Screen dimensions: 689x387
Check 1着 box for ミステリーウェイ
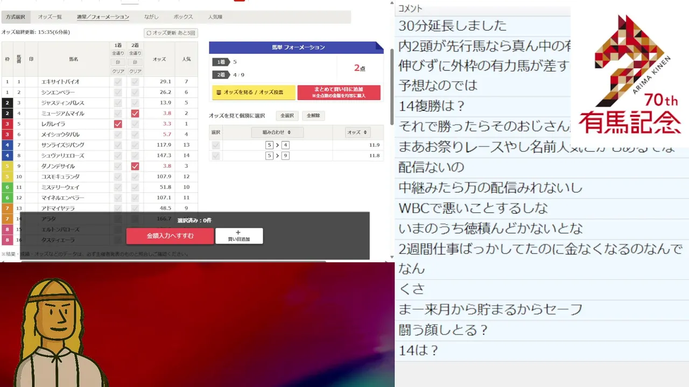[118, 187]
